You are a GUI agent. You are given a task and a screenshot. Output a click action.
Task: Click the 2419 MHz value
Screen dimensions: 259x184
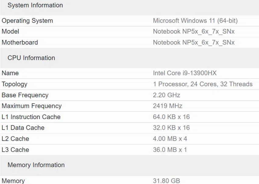(167, 106)
